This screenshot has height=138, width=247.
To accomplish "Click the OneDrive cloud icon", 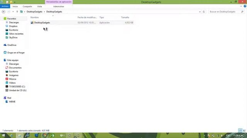I will tap(5, 45).
